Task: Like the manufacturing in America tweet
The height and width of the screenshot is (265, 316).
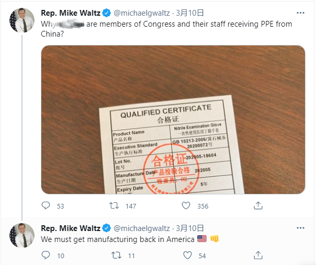Action: click(187, 256)
